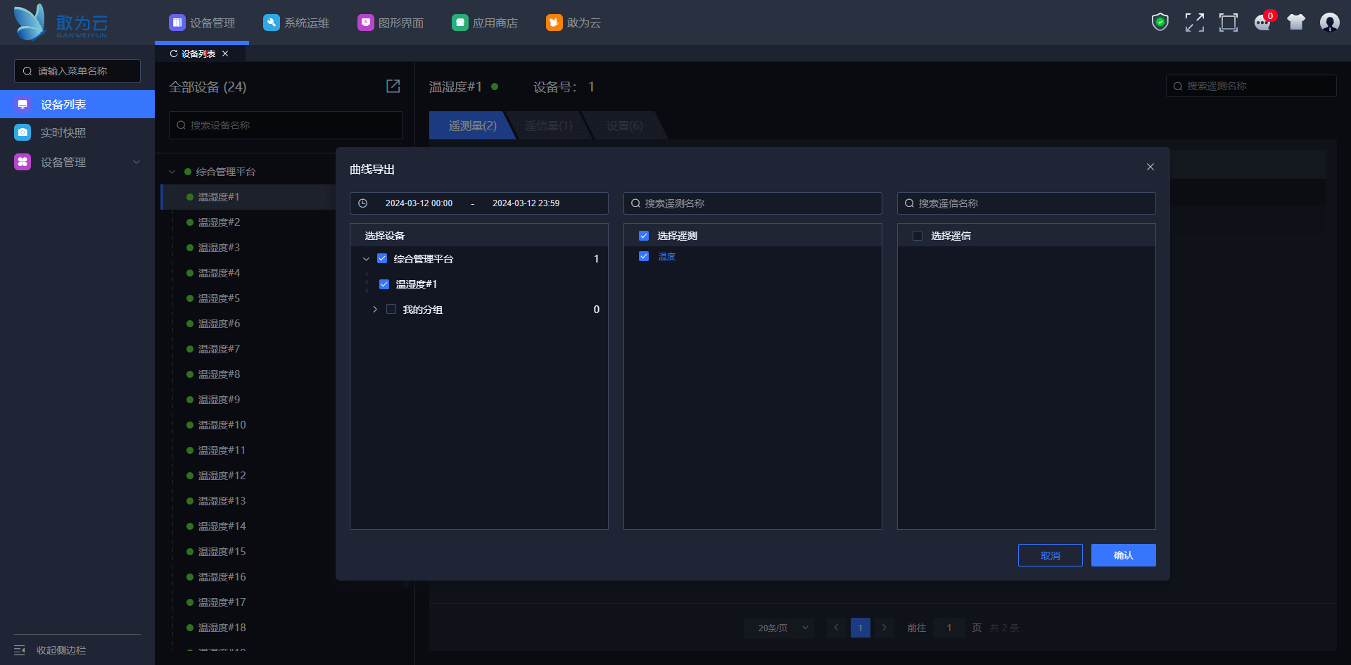
Task: Click the 取消 button
Action: pos(1050,555)
